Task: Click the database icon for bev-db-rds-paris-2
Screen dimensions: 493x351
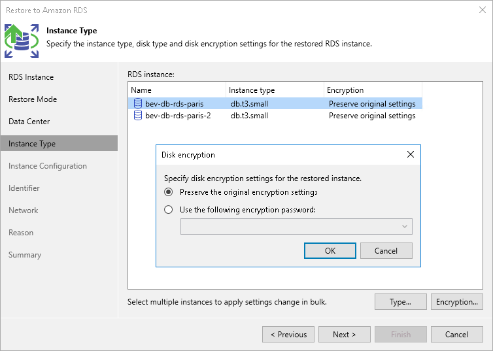Action: pos(138,115)
